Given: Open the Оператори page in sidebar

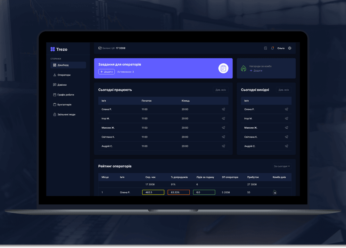Looking at the screenshot, I should click(x=64, y=75).
